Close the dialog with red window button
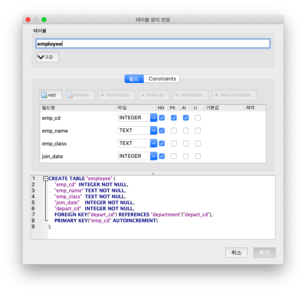 28,20
